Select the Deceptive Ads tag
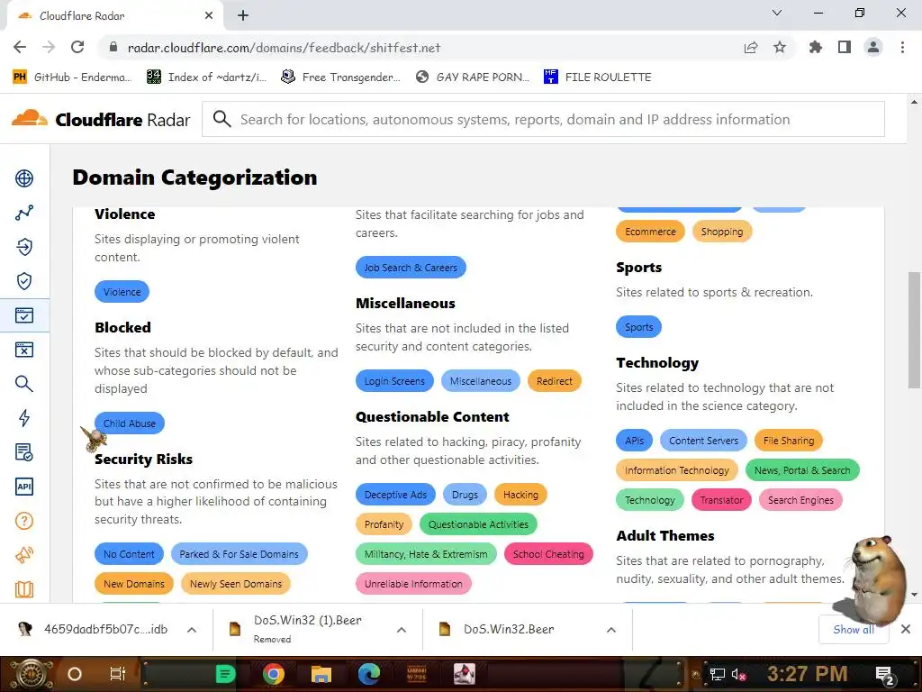922x692 pixels. point(395,495)
